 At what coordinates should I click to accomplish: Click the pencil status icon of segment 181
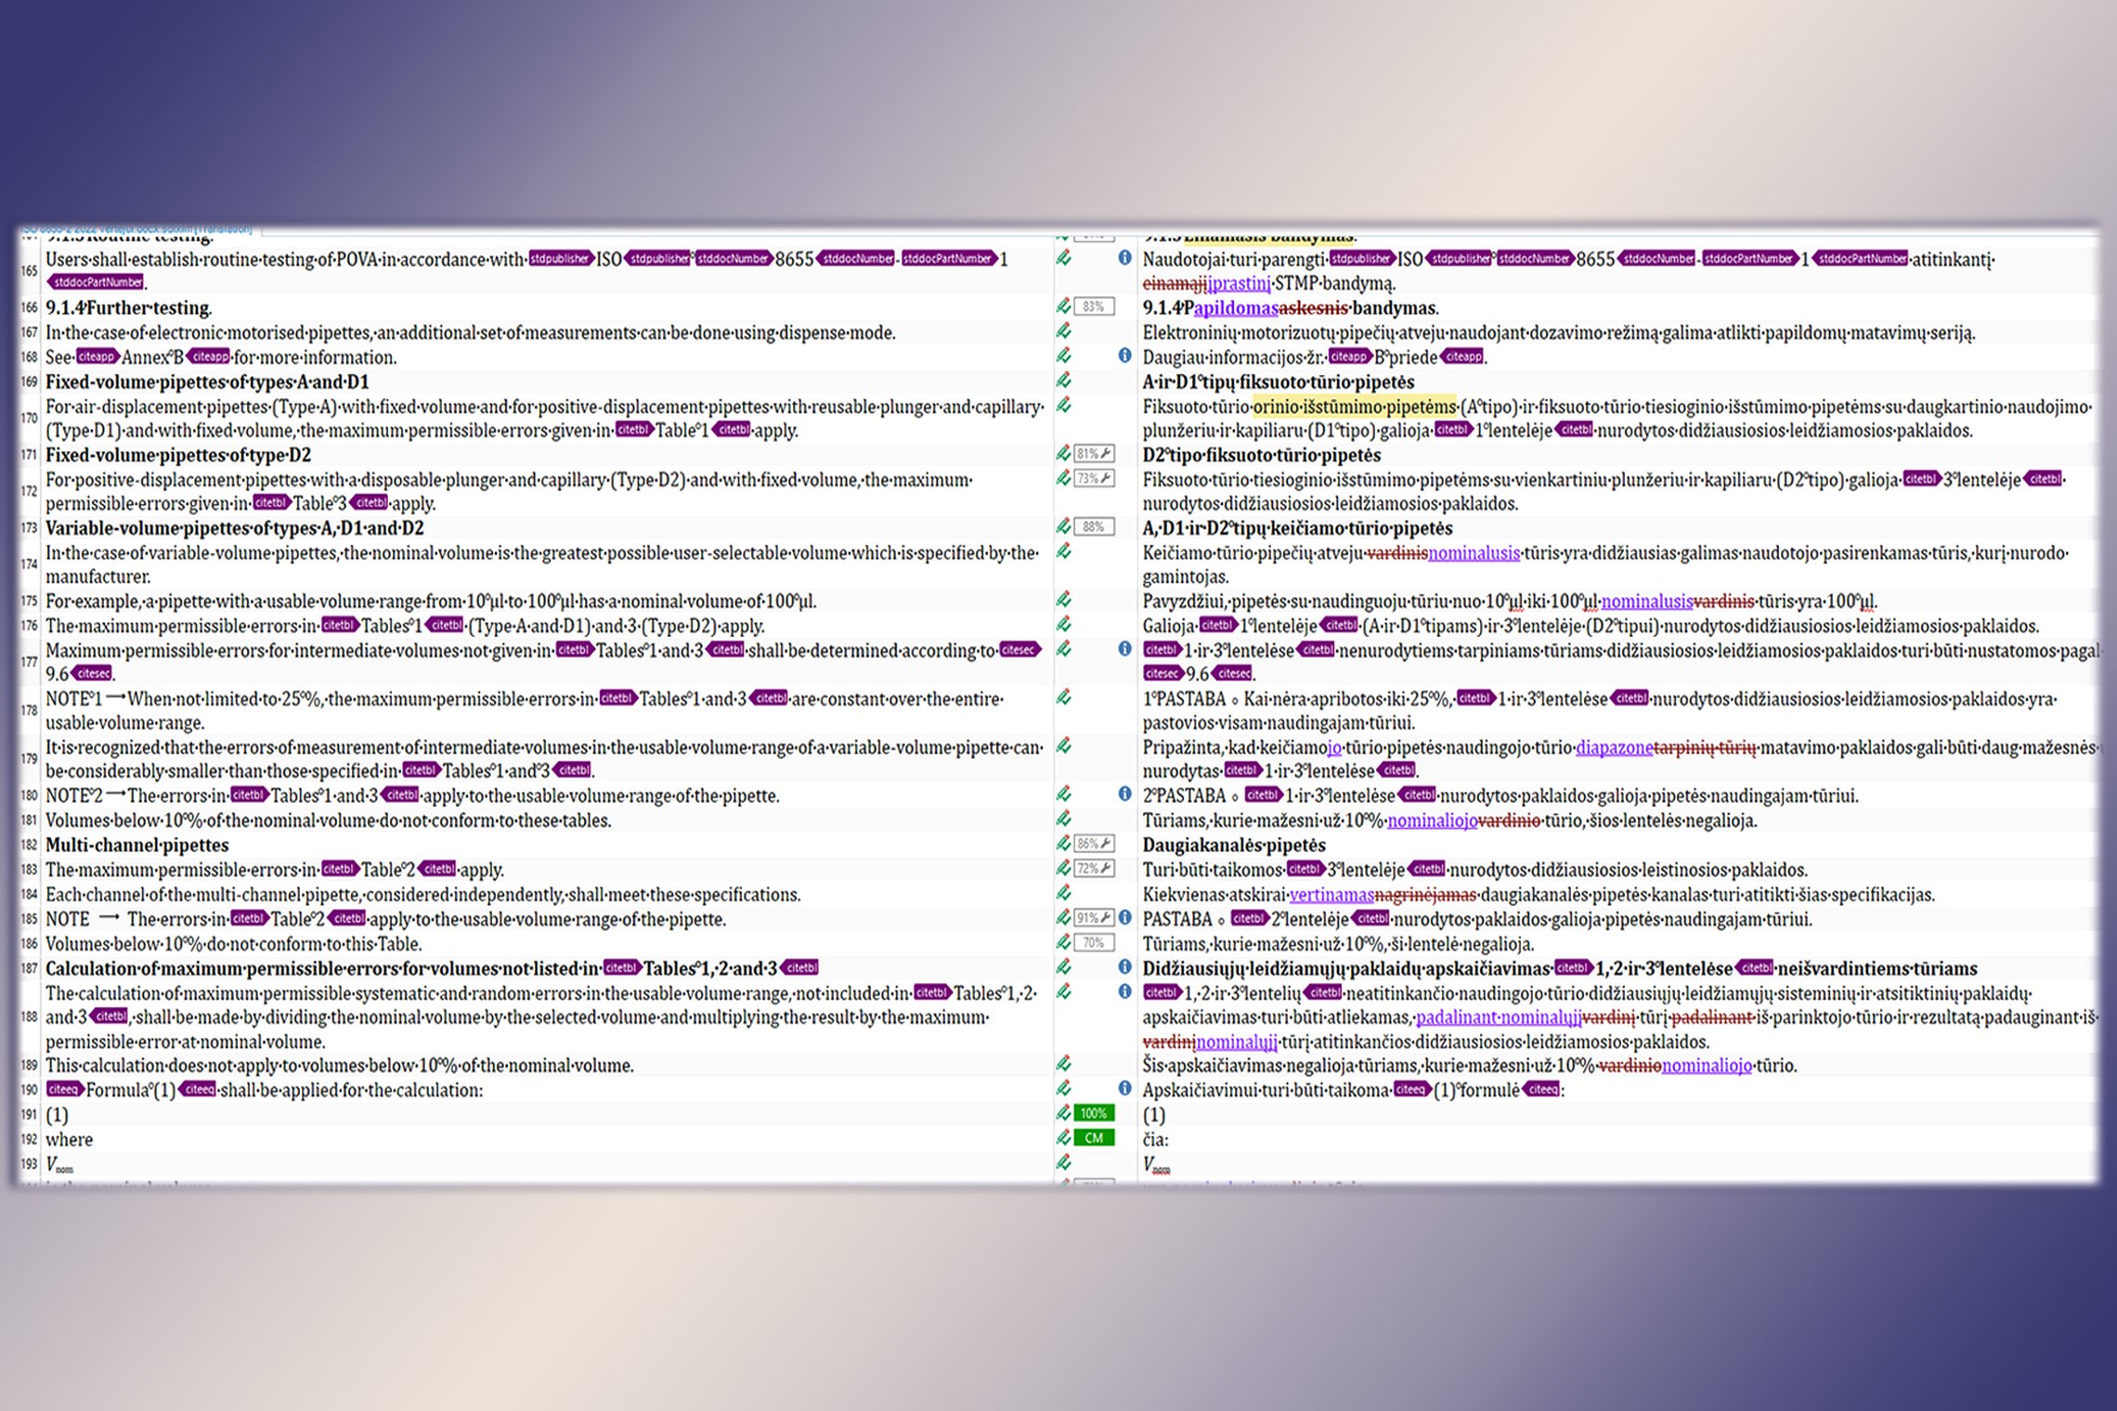pyautogui.click(x=1064, y=819)
